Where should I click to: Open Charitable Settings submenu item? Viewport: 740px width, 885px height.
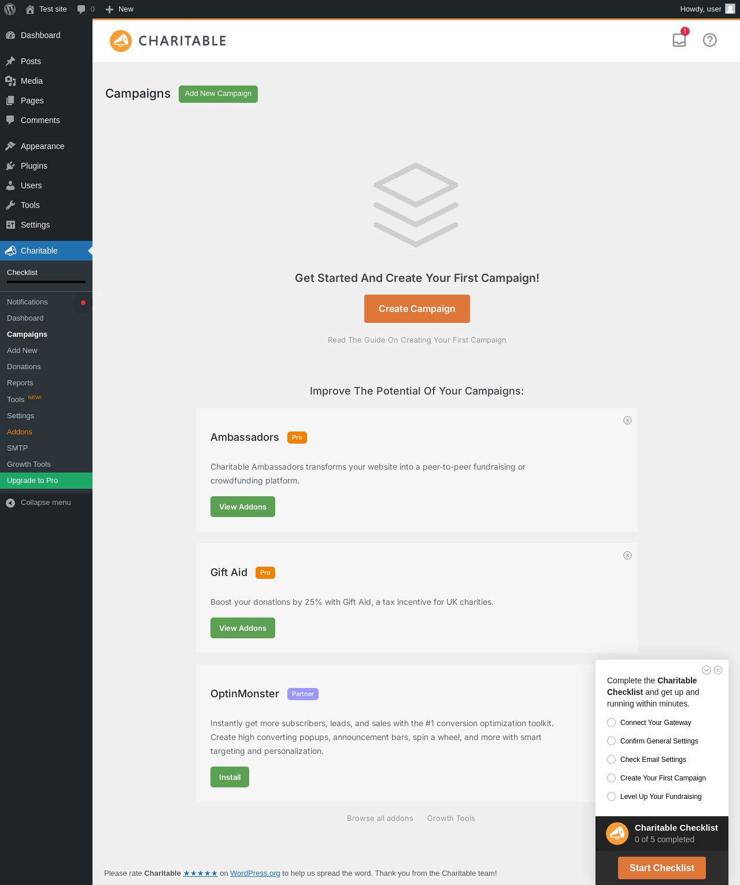coord(46,415)
